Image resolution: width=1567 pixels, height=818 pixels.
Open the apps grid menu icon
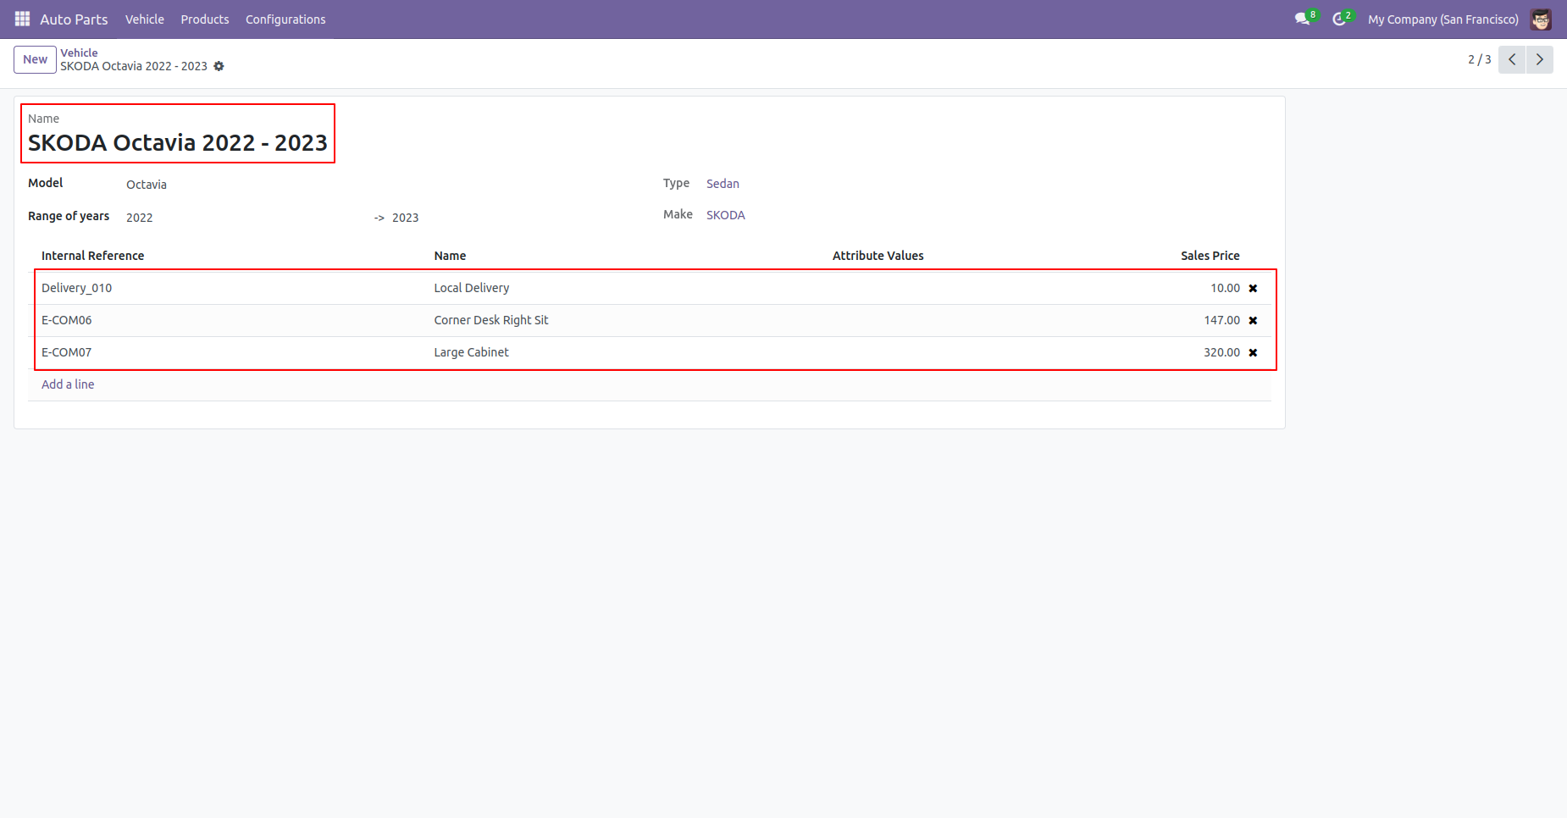click(x=22, y=19)
